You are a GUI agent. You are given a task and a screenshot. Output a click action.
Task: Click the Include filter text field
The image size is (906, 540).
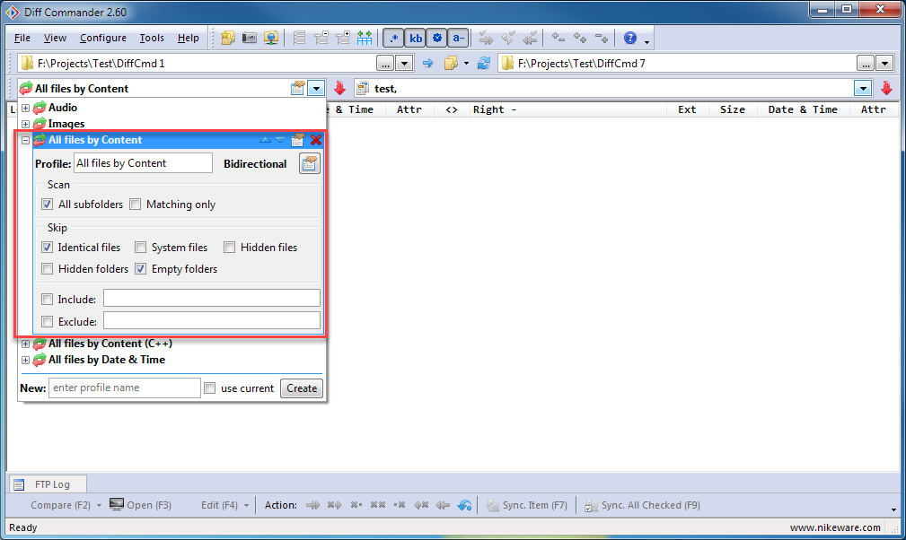coord(211,298)
